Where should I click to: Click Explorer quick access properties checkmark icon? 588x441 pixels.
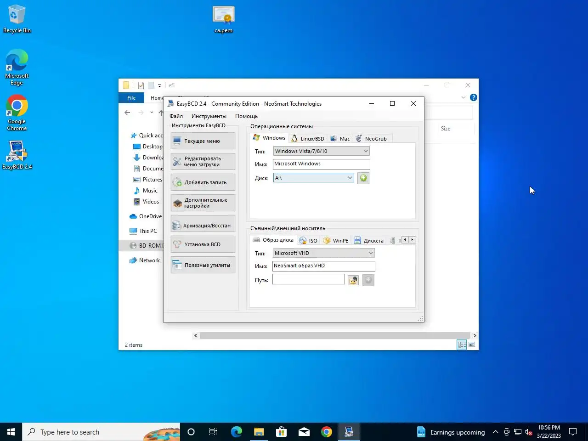pos(141,85)
